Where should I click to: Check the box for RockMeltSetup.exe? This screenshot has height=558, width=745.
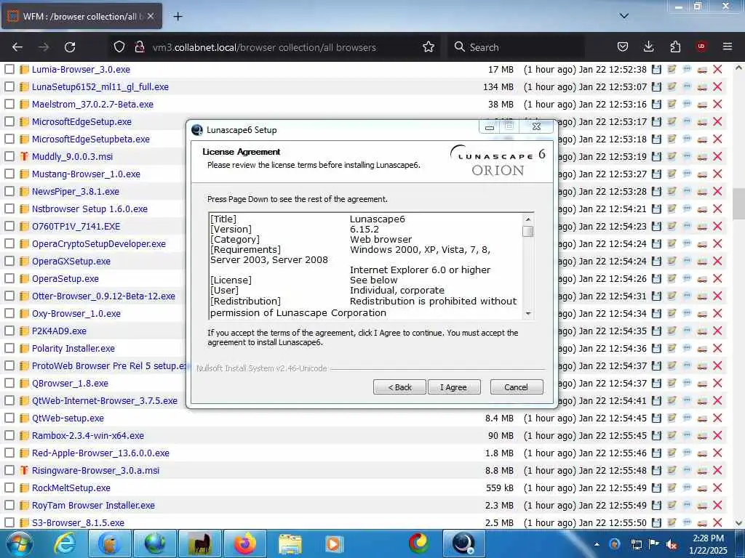9,488
